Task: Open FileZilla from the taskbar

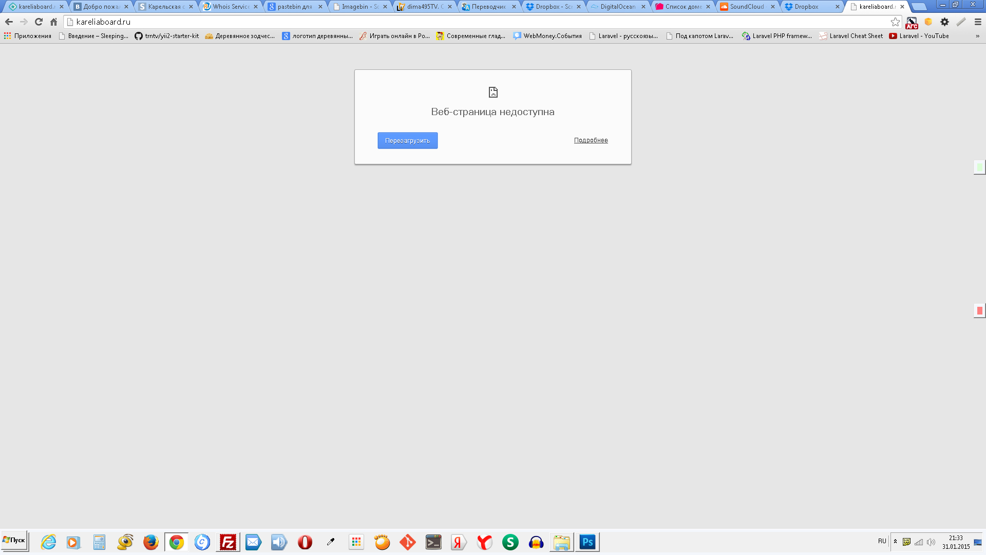Action: point(227,542)
